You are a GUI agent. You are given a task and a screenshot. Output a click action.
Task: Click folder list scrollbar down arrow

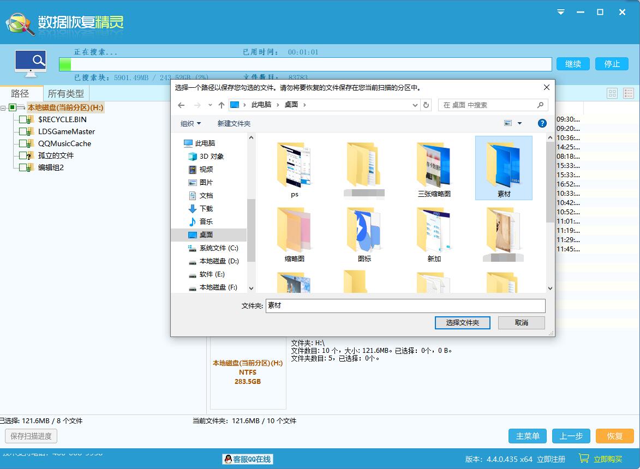click(x=550, y=288)
